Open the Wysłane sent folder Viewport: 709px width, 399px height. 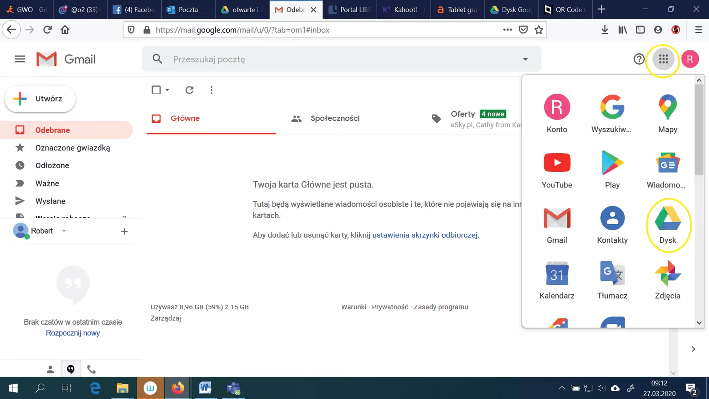66,201
